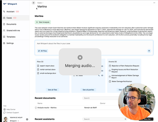Open rental-contract.docx file
The image size is (158, 122).
[48, 69]
